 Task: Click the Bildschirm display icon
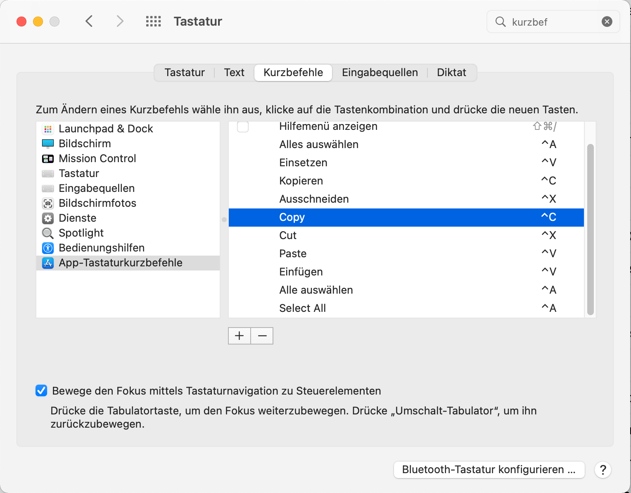point(48,144)
